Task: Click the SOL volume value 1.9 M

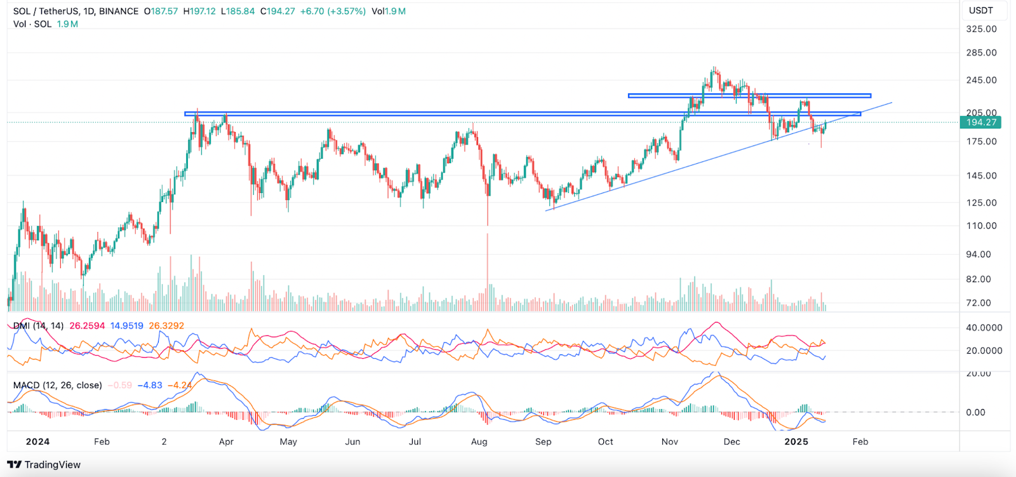Action: (67, 24)
